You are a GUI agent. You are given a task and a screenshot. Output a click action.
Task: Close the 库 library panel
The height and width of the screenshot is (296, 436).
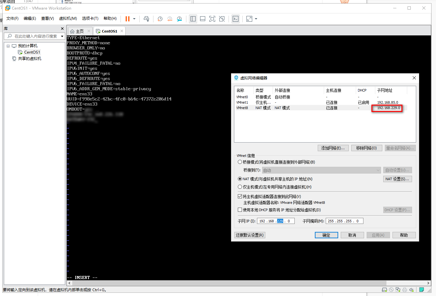62,29
